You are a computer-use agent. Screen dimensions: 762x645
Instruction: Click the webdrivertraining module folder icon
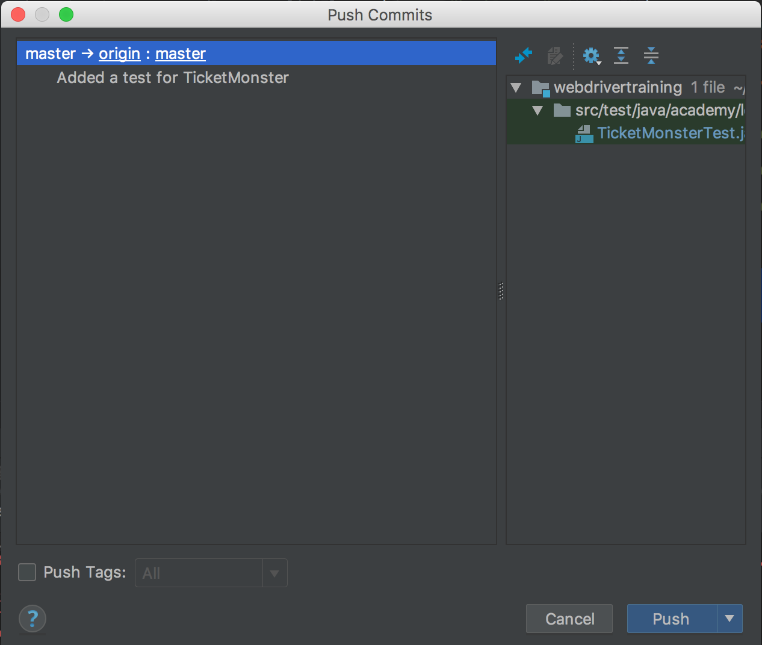[x=541, y=88]
